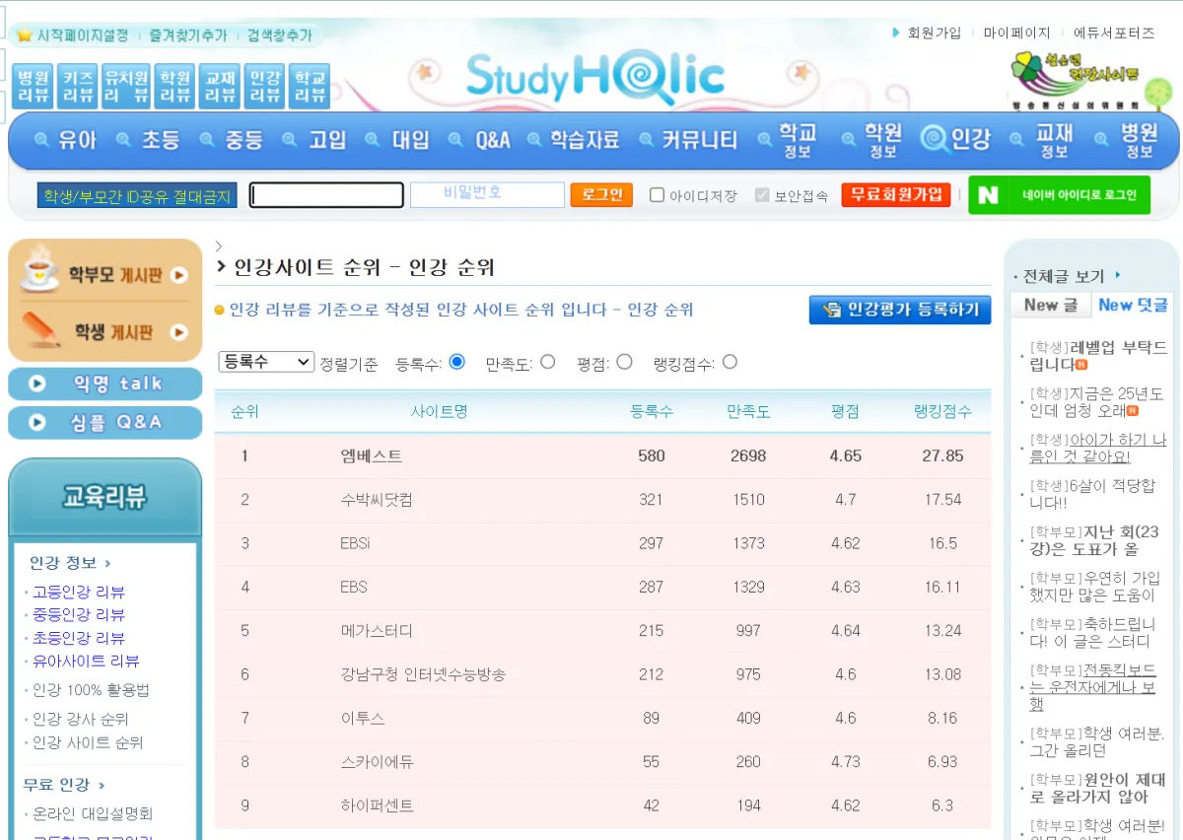Open the 레벨업 부탁드립니다 post
This screenshot has height=840, width=1183.
[x=1098, y=356]
